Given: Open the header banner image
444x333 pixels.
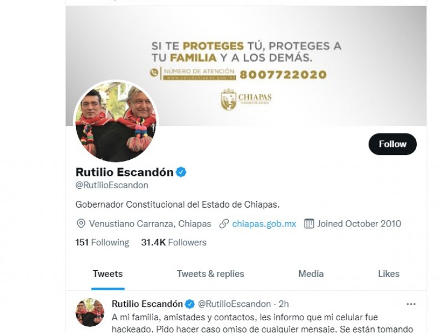Looking at the screenshot, I should (x=246, y=65).
